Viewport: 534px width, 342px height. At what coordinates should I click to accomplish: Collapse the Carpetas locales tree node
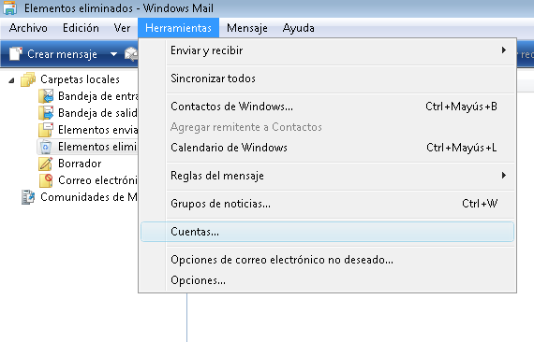(x=11, y=80)
